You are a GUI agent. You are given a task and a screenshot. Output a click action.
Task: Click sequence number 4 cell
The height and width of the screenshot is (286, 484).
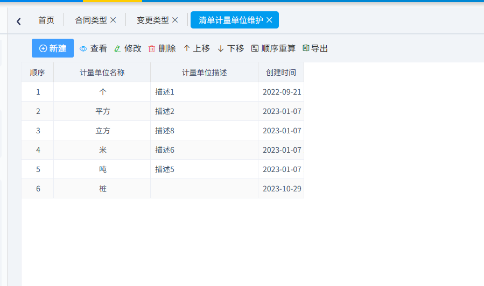point(38,150)
